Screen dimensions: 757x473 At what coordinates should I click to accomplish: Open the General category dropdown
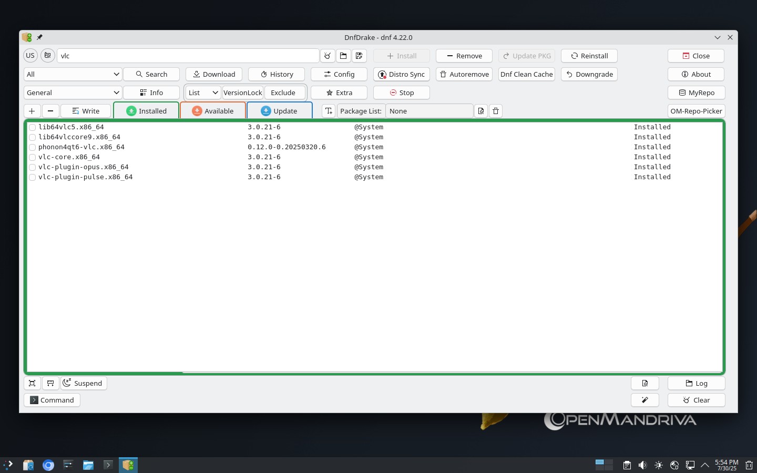[73, 92]
